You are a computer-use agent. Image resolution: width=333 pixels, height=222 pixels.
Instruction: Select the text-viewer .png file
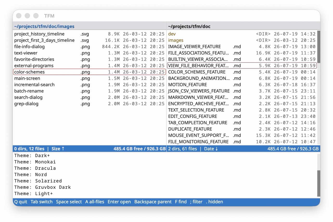(89, 53)
